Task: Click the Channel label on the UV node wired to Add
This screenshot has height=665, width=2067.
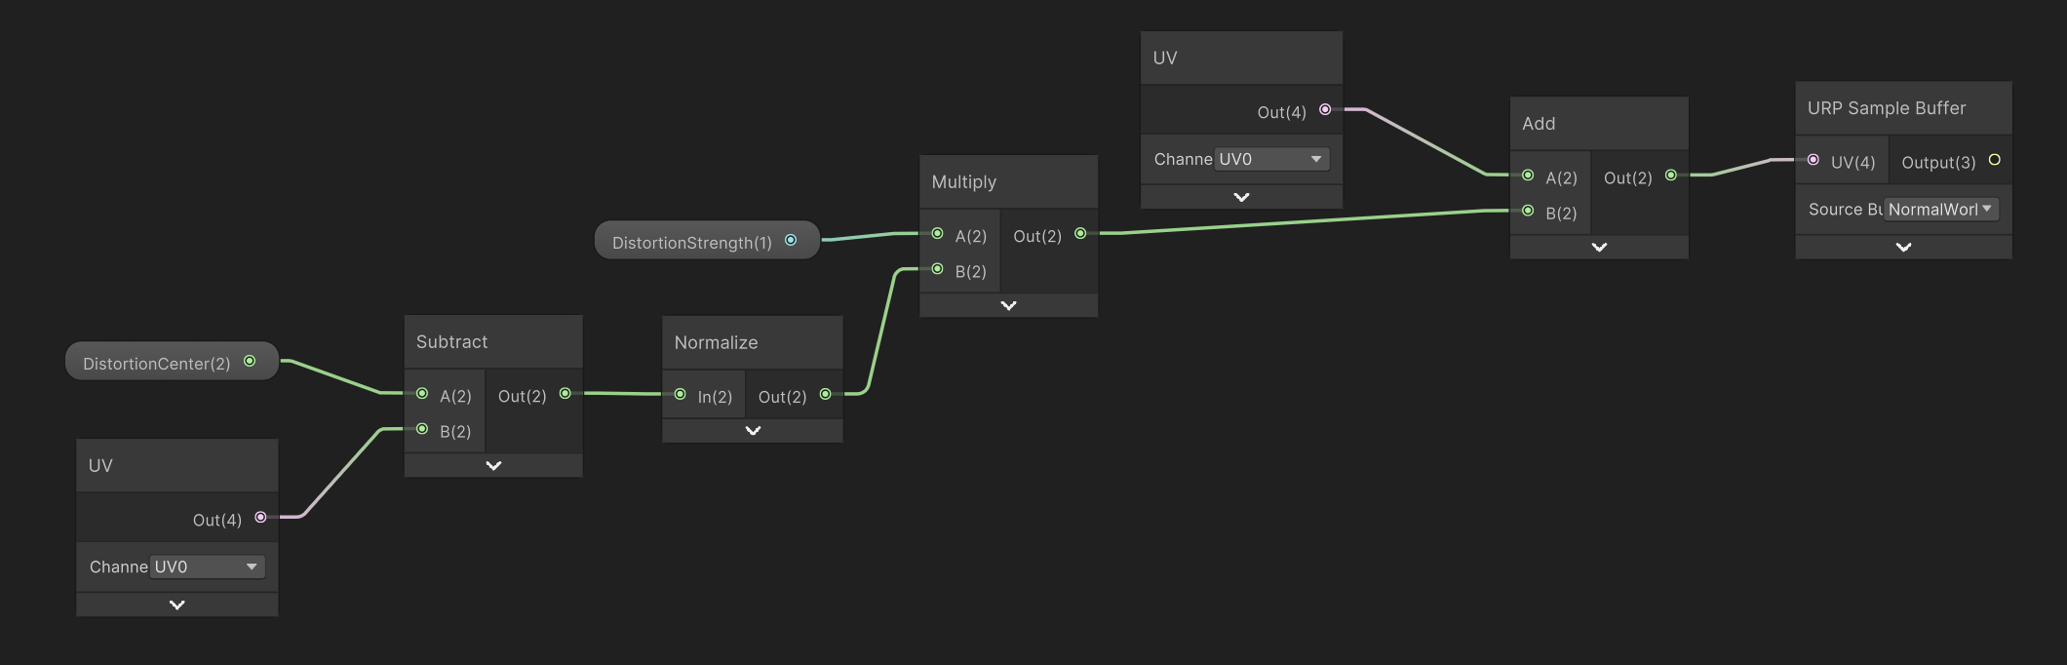Action: pos(1183,159)
